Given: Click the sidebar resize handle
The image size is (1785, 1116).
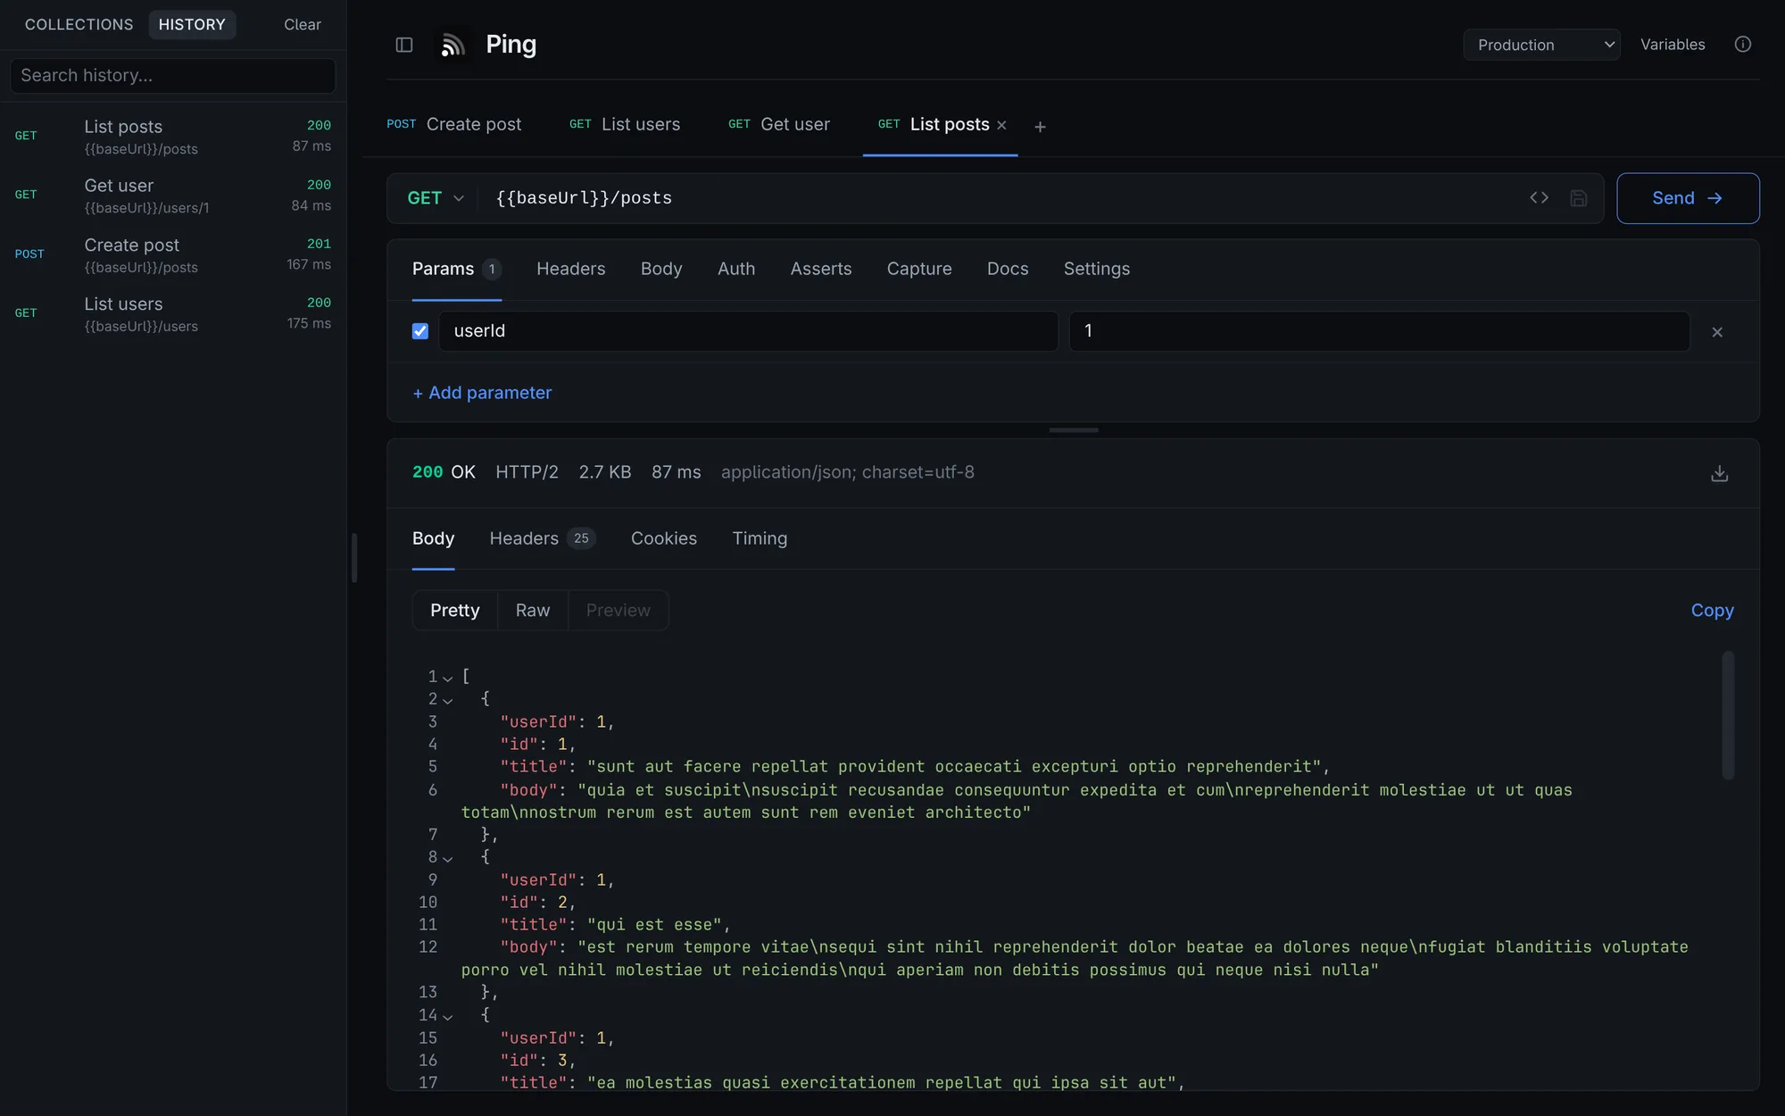Looking at the screenshot, I should (x=354, y=558).
